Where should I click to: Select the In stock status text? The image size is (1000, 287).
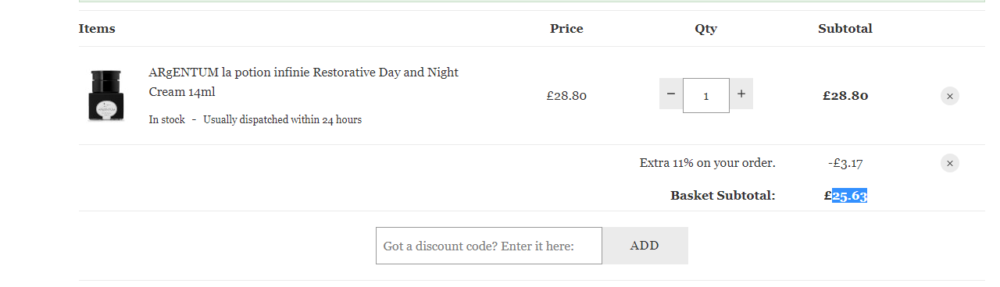click(x=167, y=119)
